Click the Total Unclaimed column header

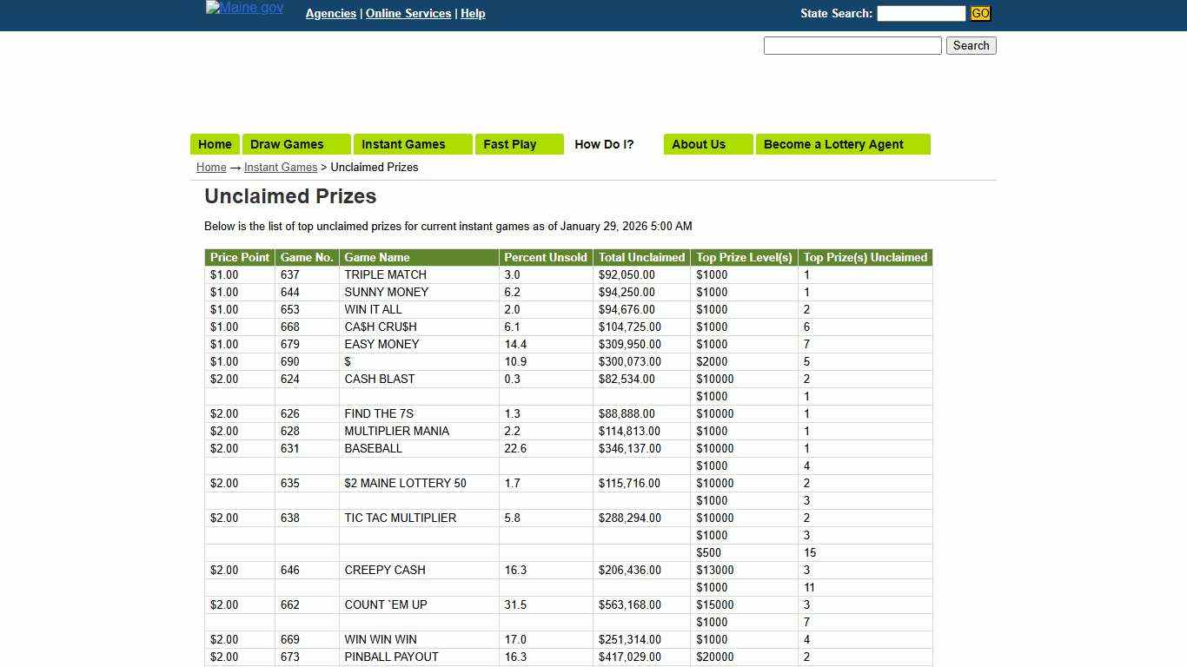[x=641, y=258]
